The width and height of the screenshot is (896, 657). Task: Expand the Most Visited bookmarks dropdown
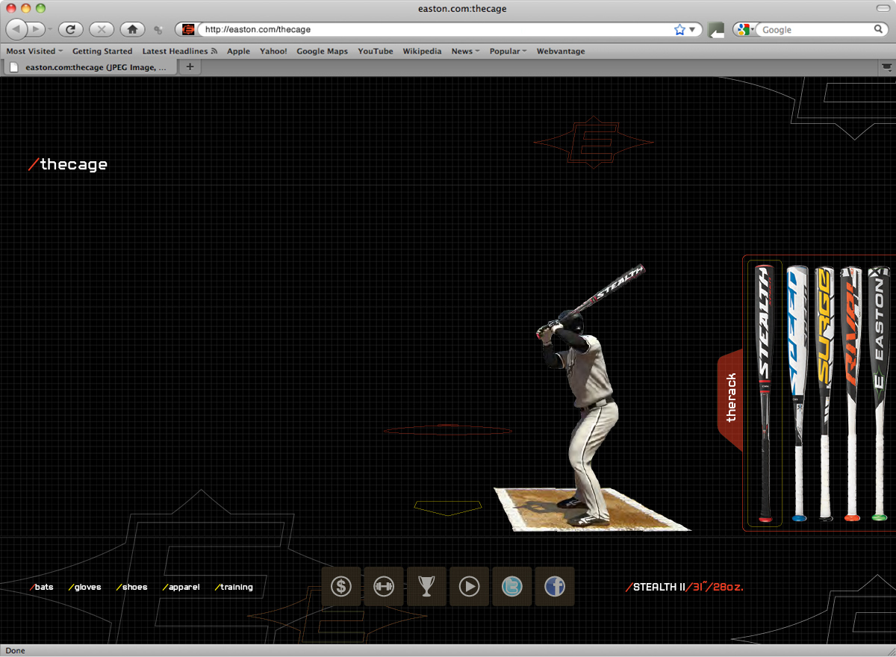point(34,52)
